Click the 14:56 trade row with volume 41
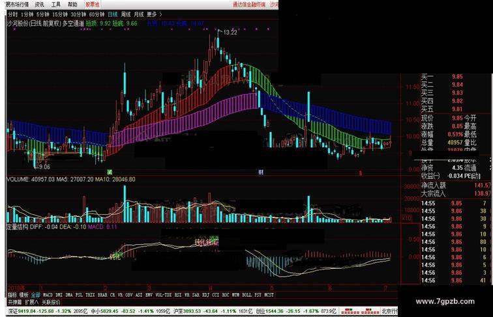This screenshot has width=493, height=317. (454, 281)
